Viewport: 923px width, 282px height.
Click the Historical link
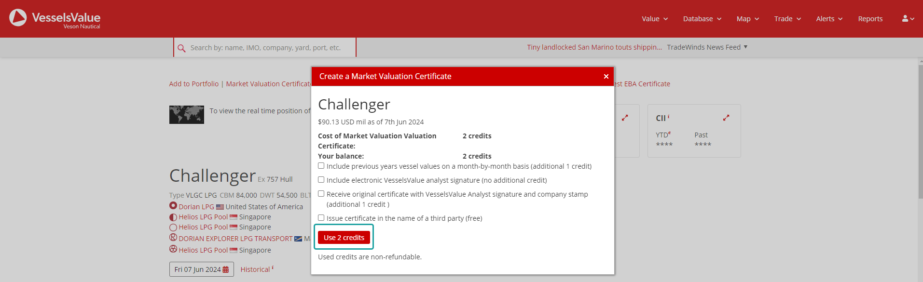point(255,269)
